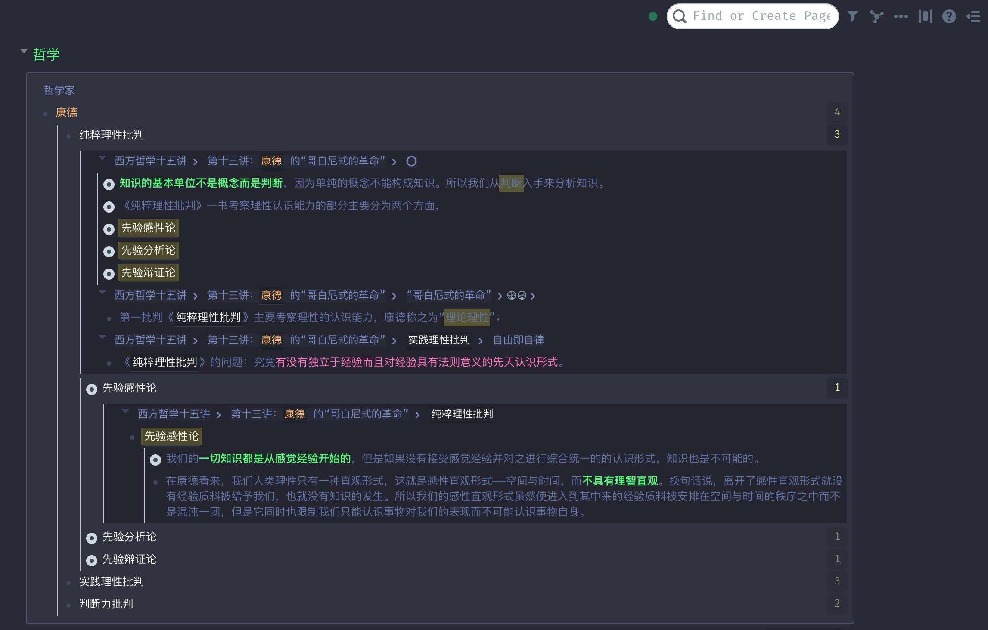Click bullet of 知识的基本单位不是概念而是判断 block
Screen dimensions: 988x630
click(x=109, y=184)
